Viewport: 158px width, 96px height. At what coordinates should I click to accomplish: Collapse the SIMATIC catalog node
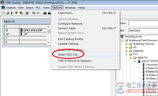(x=131, y=58)
